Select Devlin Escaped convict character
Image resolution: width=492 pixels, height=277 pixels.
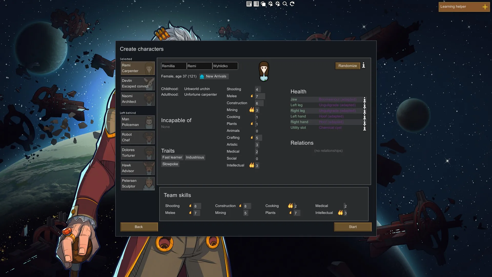138,84
